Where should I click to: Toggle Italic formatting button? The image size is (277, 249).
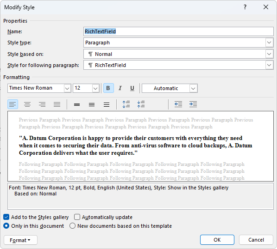(x=120, y=88)
